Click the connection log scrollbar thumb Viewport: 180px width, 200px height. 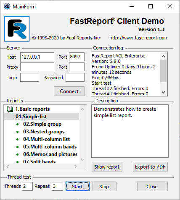[163, 71]
